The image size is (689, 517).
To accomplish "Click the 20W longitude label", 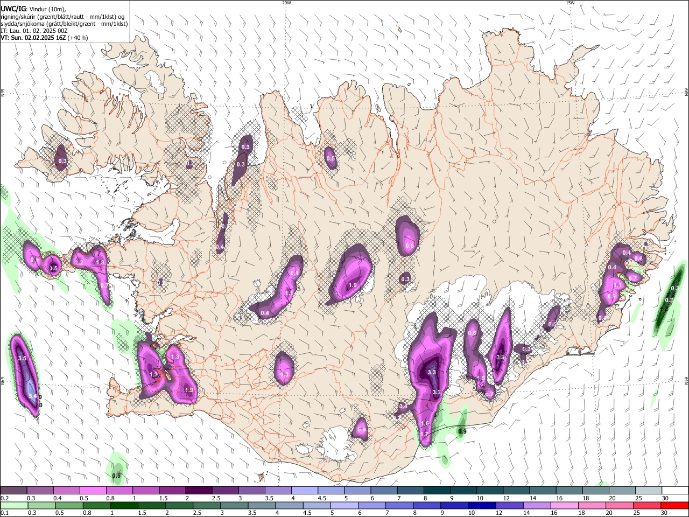I will (286, 3).
